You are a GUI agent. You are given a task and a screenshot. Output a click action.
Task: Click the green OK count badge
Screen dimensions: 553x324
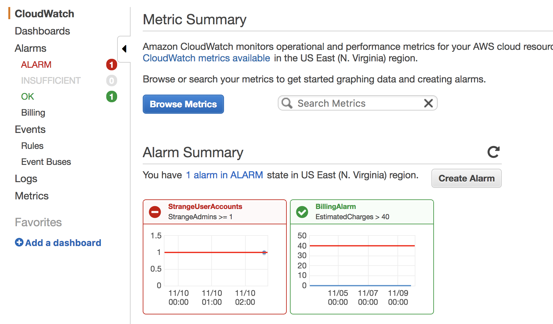pyautogui.click(x=111, y=96)
